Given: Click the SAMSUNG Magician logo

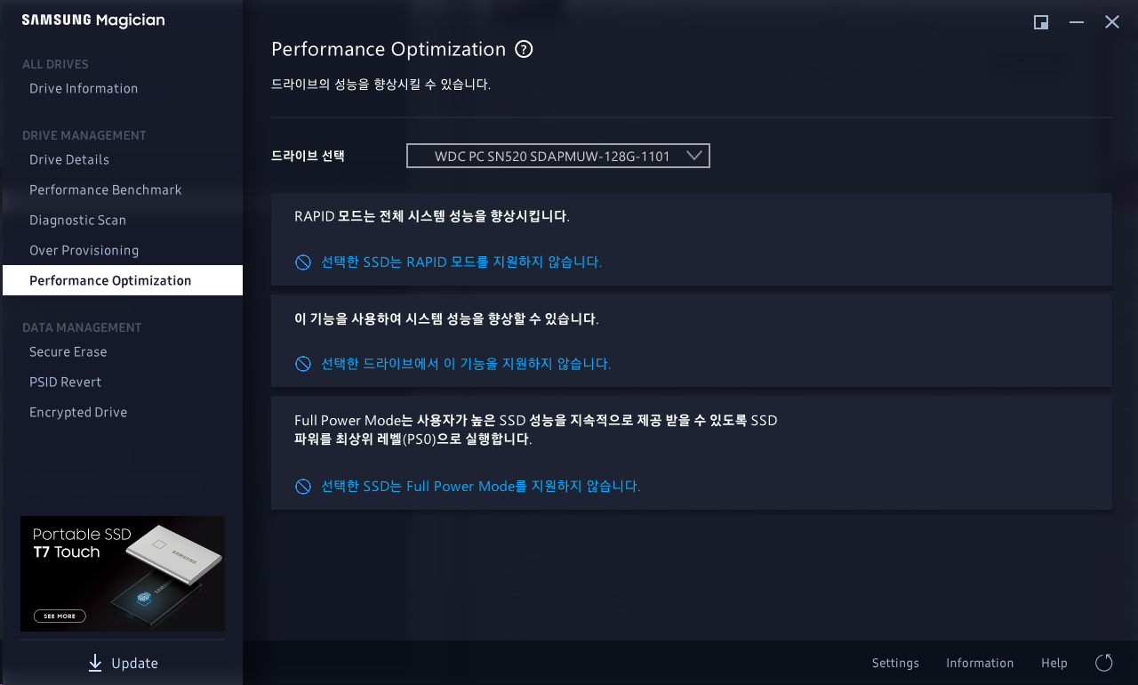Looking at the screenshot, I should coord(93,20).
